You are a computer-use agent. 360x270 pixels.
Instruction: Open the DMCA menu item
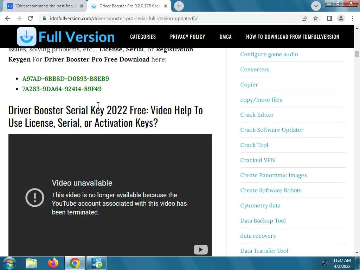coord(225,37)
